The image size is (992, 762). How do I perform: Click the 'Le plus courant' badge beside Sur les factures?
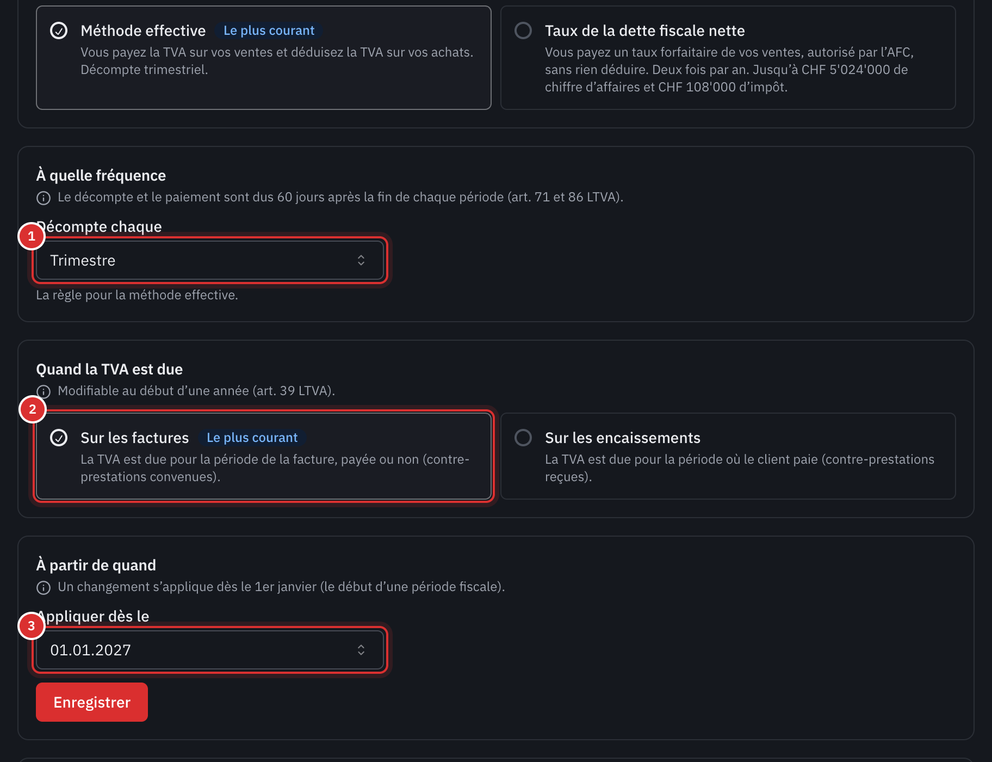[x=252, y=438]
